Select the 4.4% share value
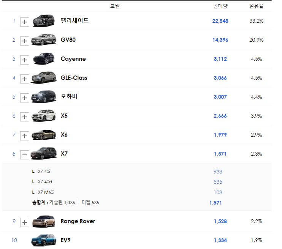 pyautogui.click(x=256, y=97)
